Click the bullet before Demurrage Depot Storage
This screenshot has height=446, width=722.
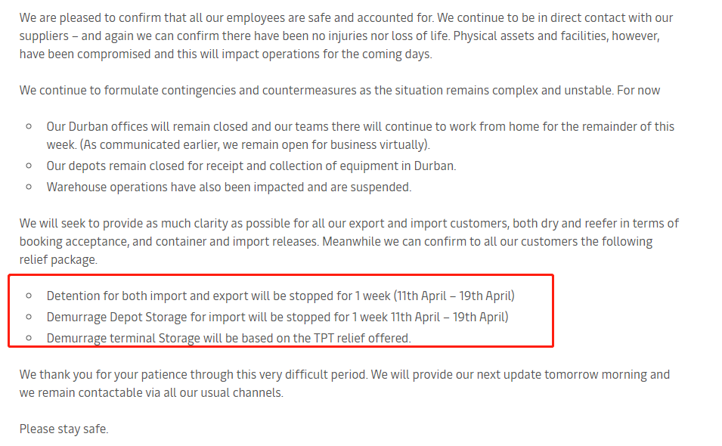tap(29, 317)
